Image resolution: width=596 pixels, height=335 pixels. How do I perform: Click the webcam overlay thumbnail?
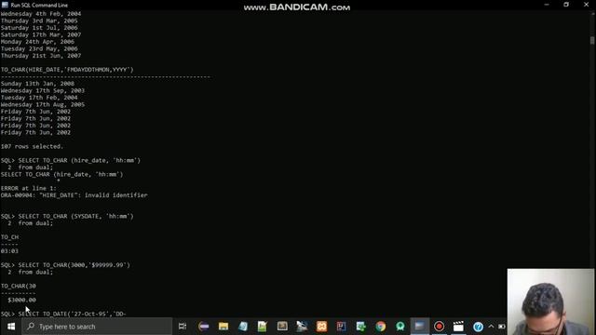pyautogui.click(x=550, y=301)
